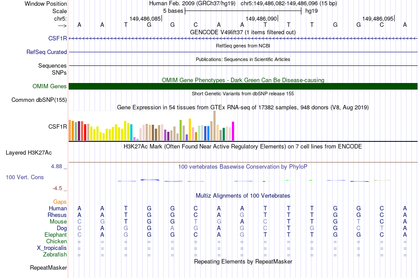The image size is (418, 278).
Task: Click the 4.88 PhyloP upper scale value
Action: tap(56, 166)
